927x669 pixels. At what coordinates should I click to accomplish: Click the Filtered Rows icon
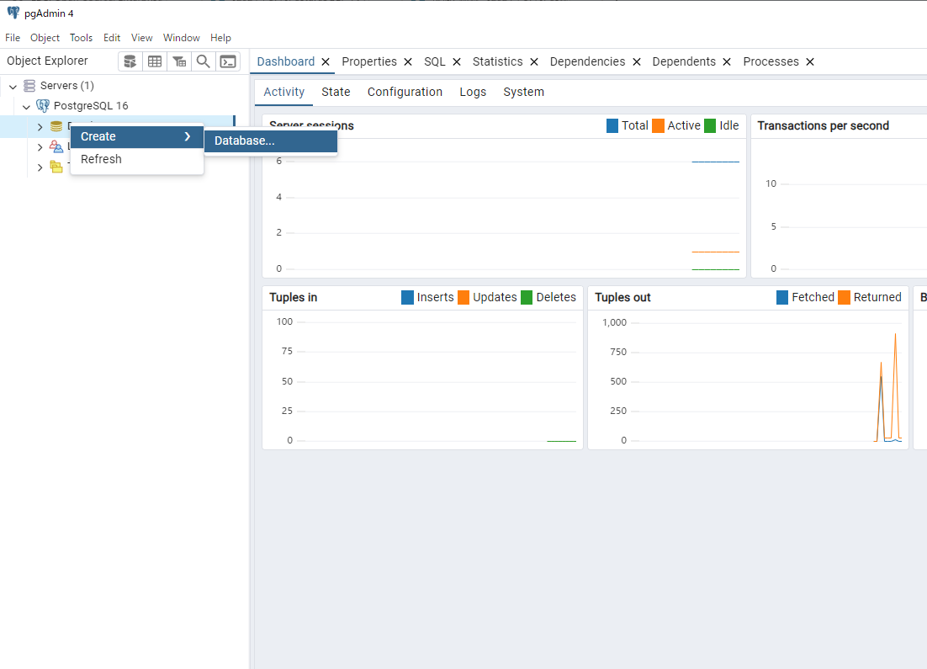[179, 61]
